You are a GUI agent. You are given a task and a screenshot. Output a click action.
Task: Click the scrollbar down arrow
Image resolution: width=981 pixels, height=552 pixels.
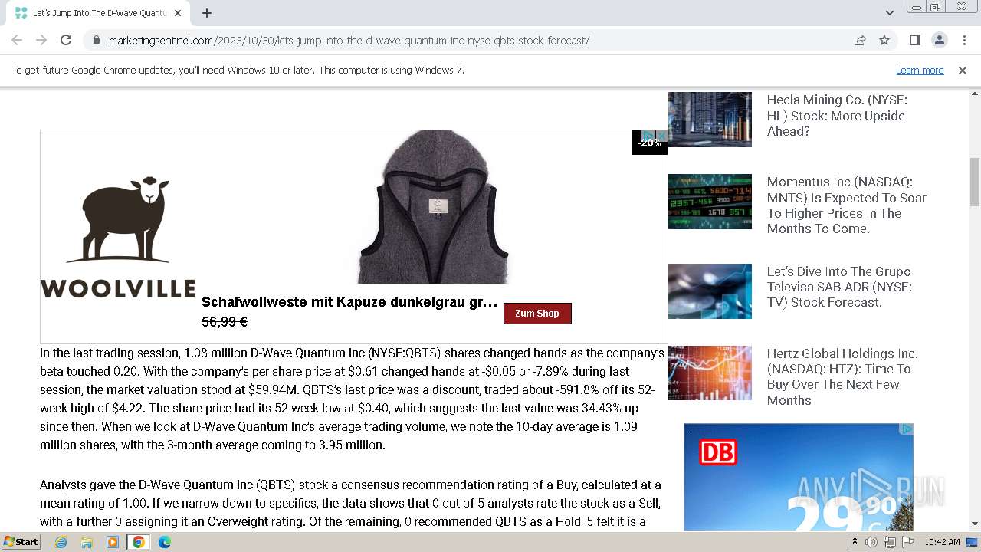[x=975, y=524]
